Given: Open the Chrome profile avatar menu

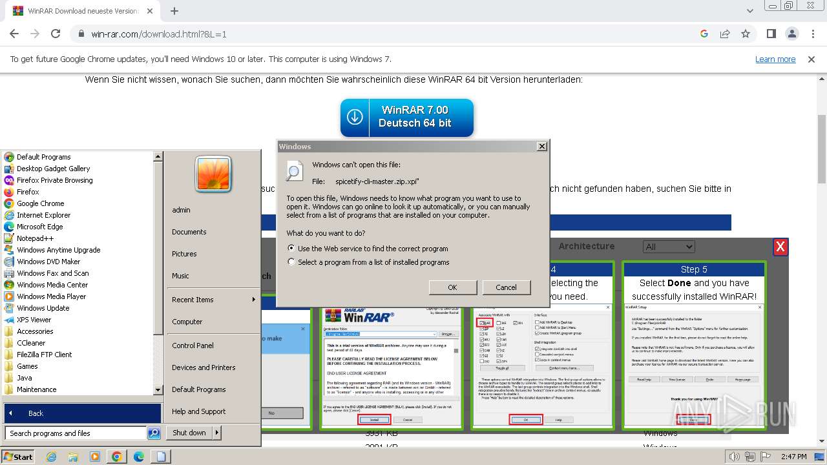Looking at the screenshot, I should pos(791,34).
